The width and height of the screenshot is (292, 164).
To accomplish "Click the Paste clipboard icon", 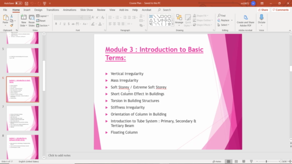I will coord(5,18).
